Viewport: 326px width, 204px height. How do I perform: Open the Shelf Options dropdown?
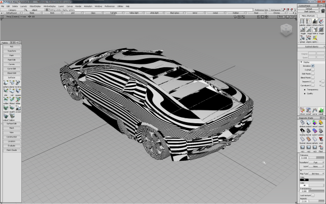click(x=309, y=11)
